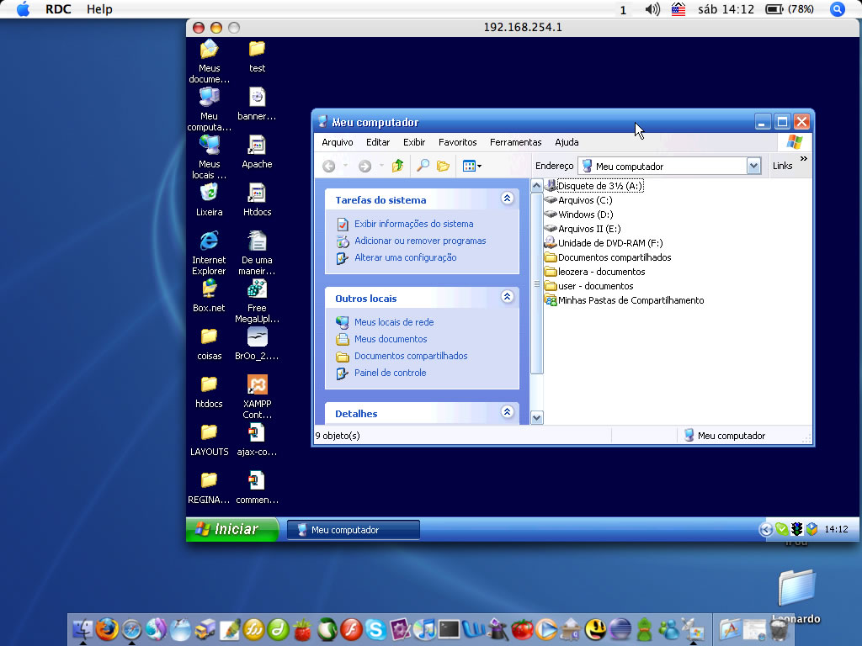This screenshot has width=862, height=646.
Task: Open Documentos compartilhados sidebar link
Action: (411, 356)
